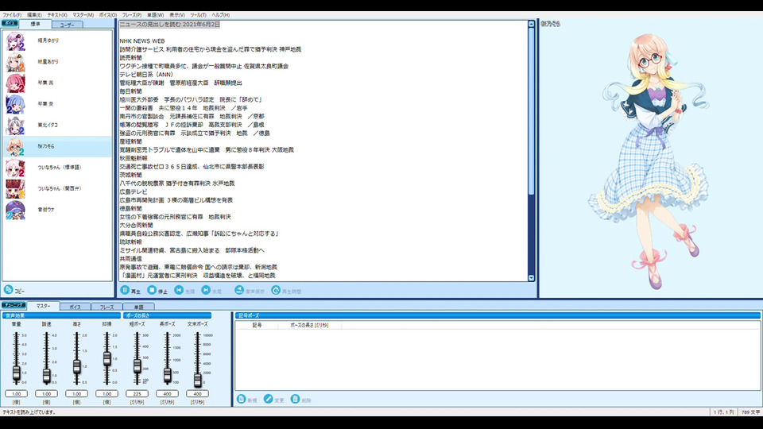Click the 高さ pitch slider handle
This screenshot has height=429, width=763.
click(x=77, y=366)
